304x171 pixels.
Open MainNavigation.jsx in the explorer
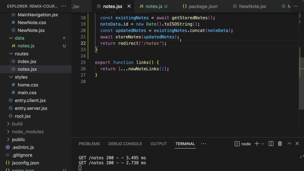(38, 15)
